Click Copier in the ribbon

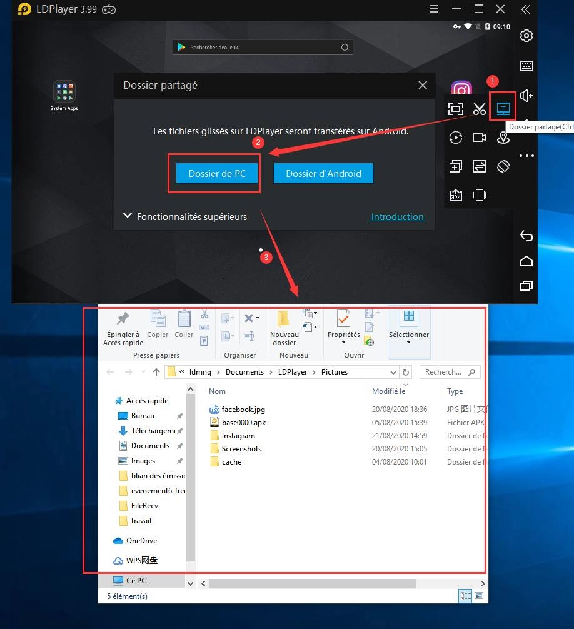pos(158,325)
